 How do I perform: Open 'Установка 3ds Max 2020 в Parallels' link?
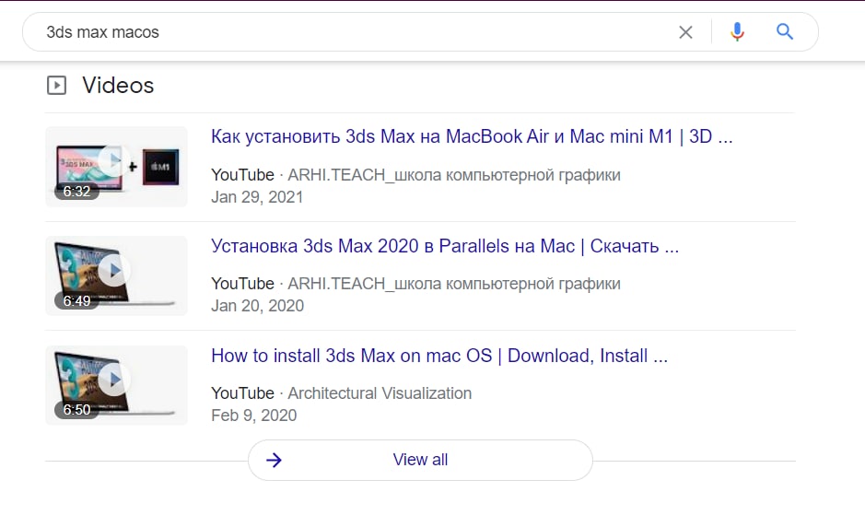pos(445,246)
